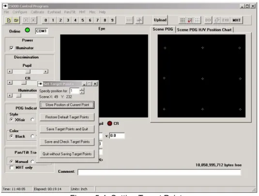This screenshot has height=196, width=259.
Task: Select the Manual Pan/Tilt tracking radio button
Action: coord(12,161)
